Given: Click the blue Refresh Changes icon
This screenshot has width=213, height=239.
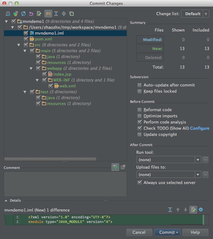Looking at the screenshot, I should (23, 14).
